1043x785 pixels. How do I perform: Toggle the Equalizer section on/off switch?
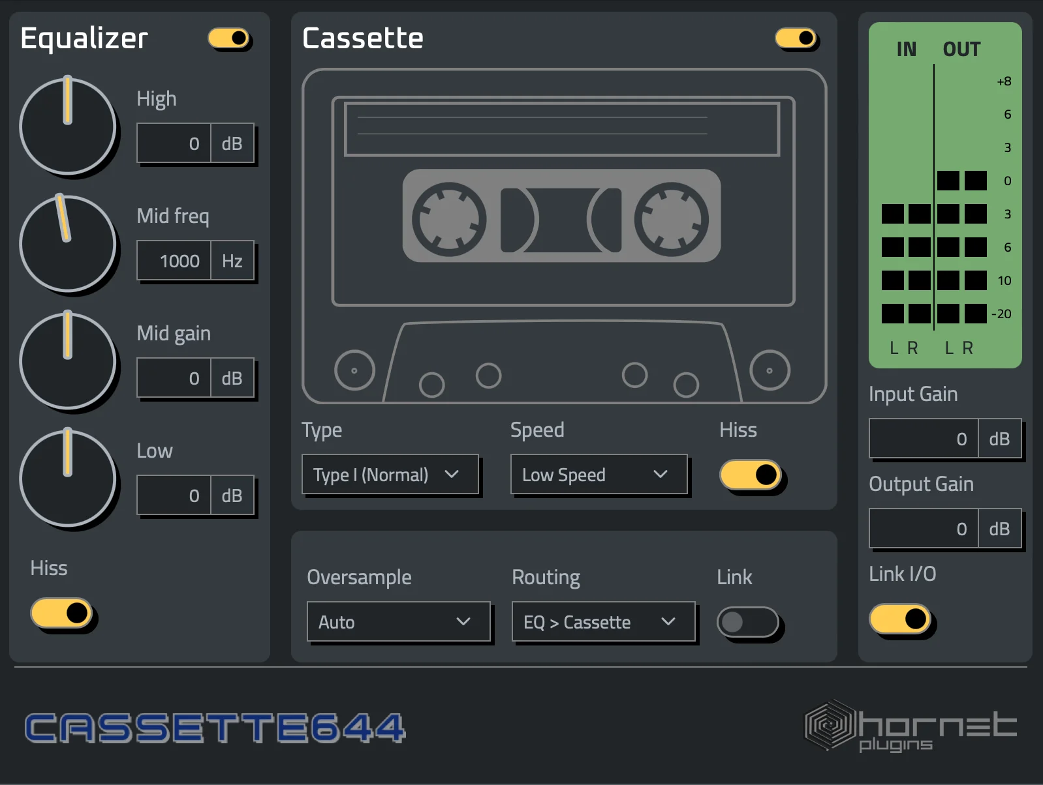(229, 38)
